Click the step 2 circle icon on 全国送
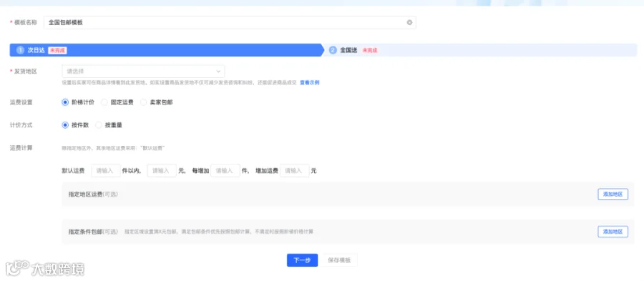The height and width of the screenshot is (281, 644). coord(333,50)
